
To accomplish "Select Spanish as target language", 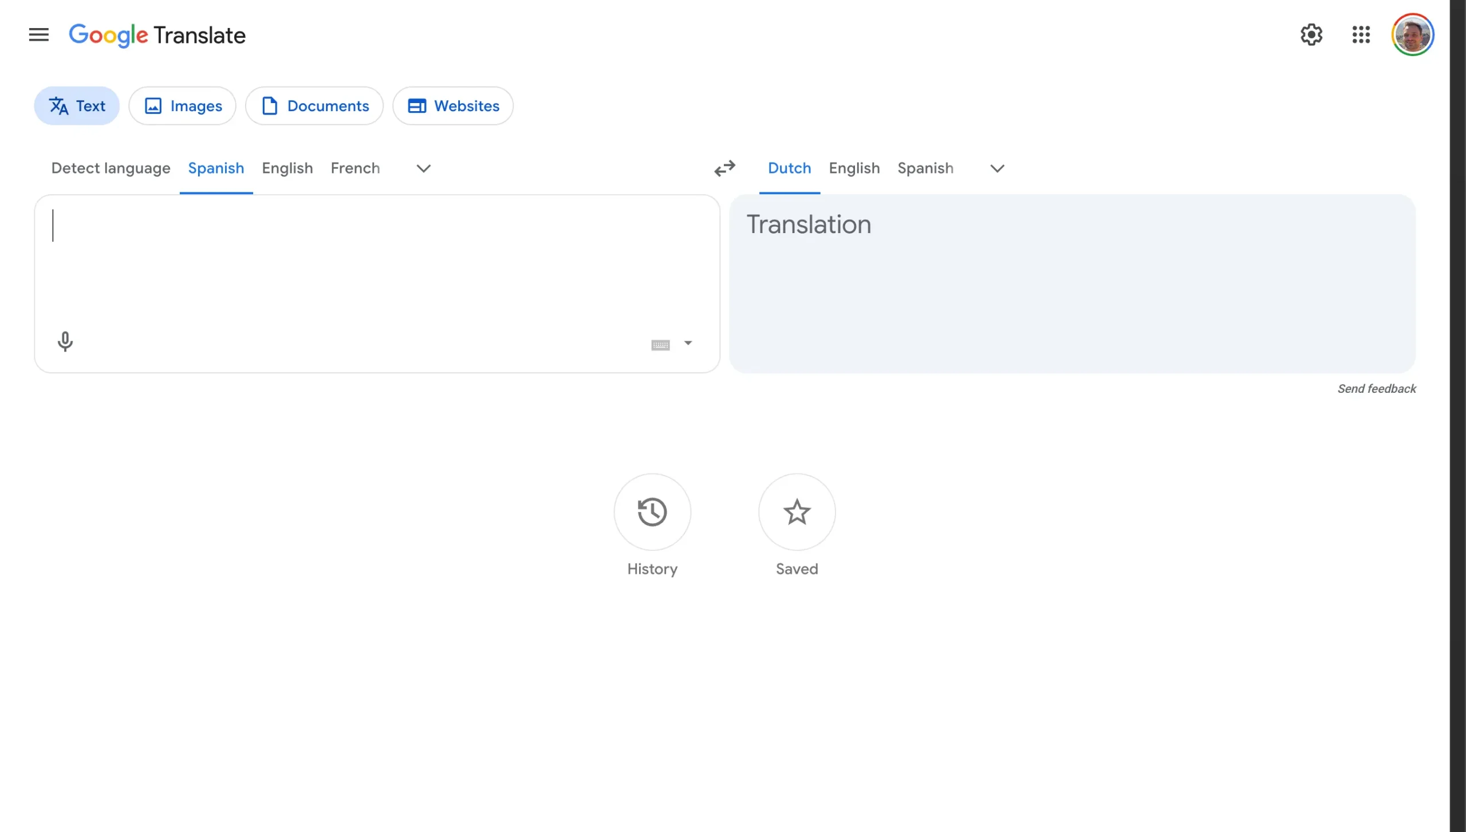I will (925, 168).
